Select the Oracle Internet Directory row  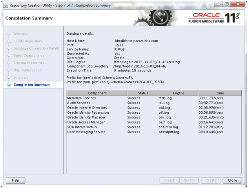coord(154,108)
